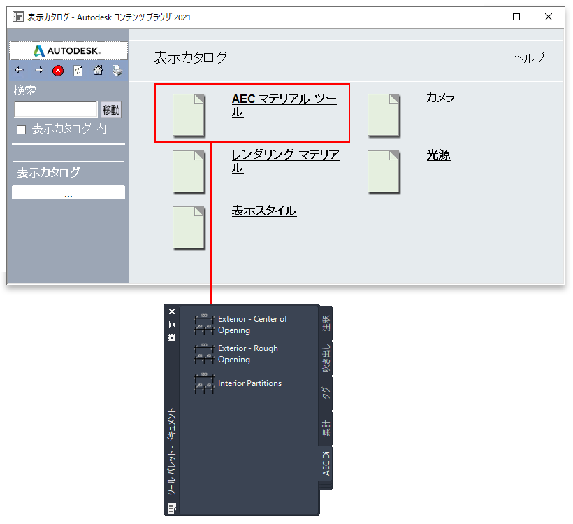
Task: Click Exterior - Rough Opening label
Action: click(248, 354)
